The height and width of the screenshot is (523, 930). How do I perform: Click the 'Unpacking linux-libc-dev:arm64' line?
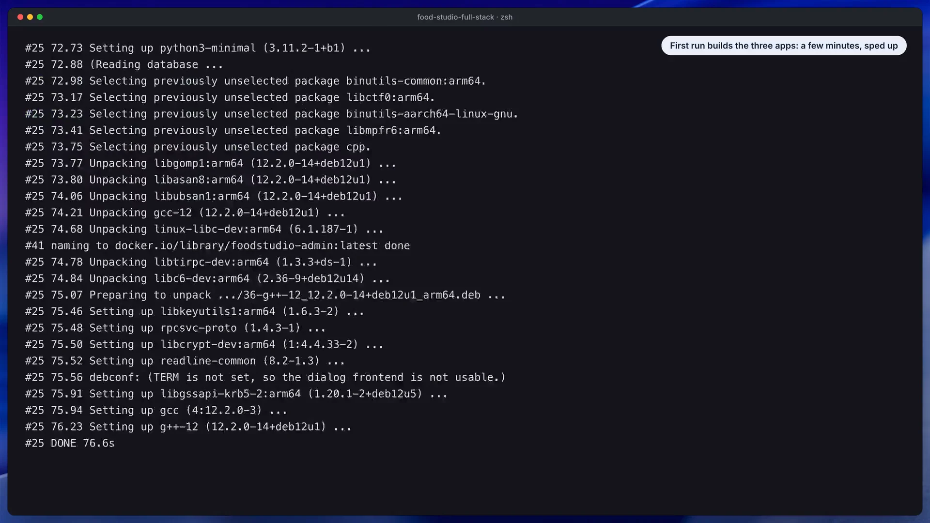[204, 229]
